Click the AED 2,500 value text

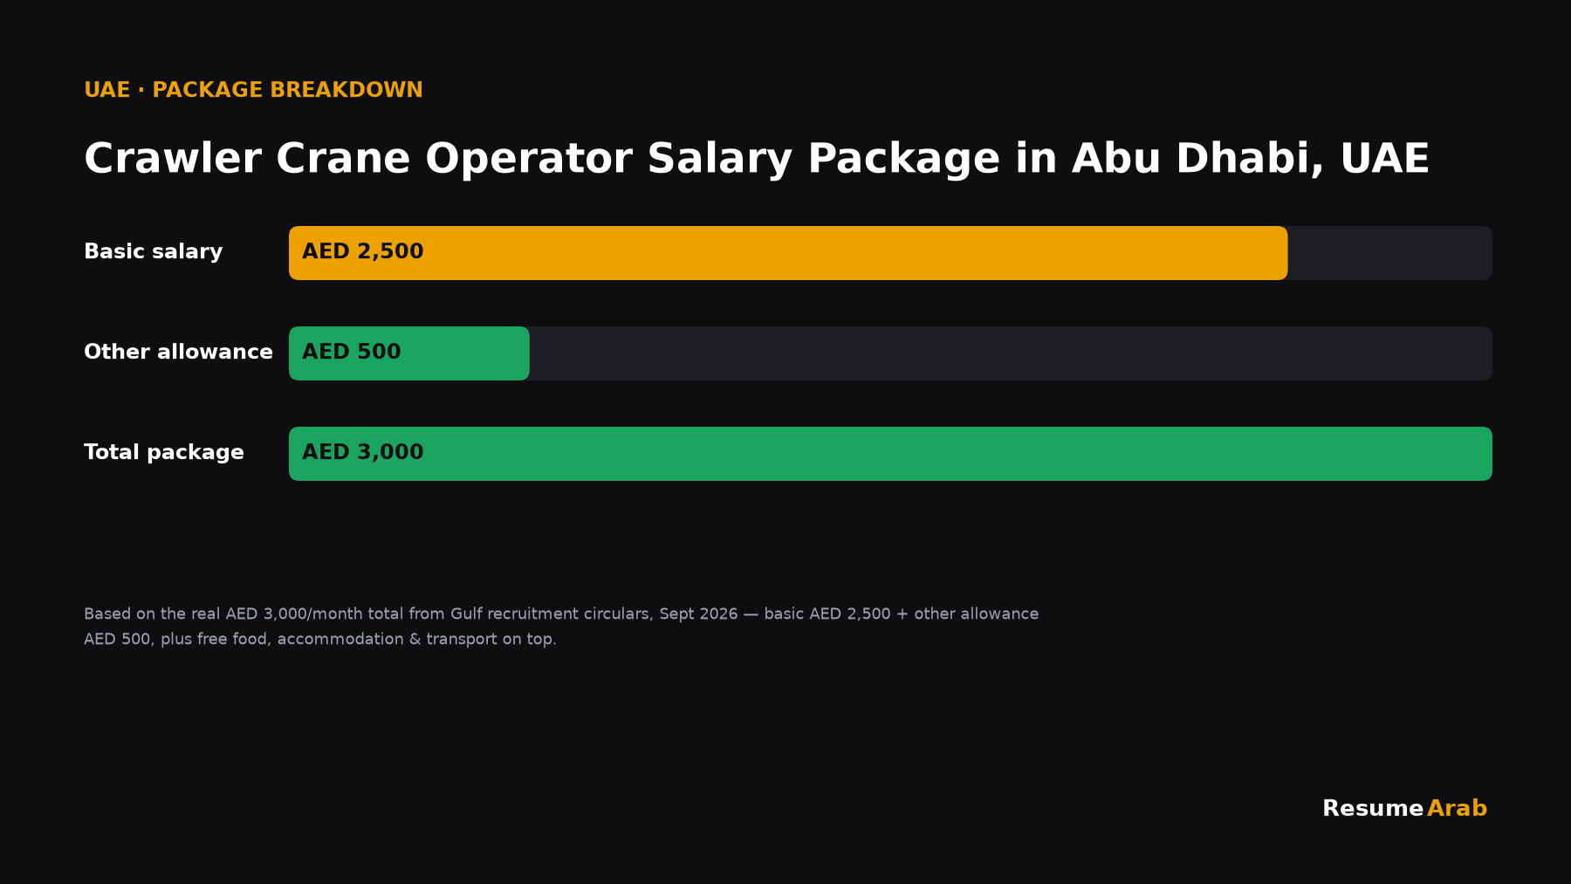pyautogui.click(x=363, y=251)
